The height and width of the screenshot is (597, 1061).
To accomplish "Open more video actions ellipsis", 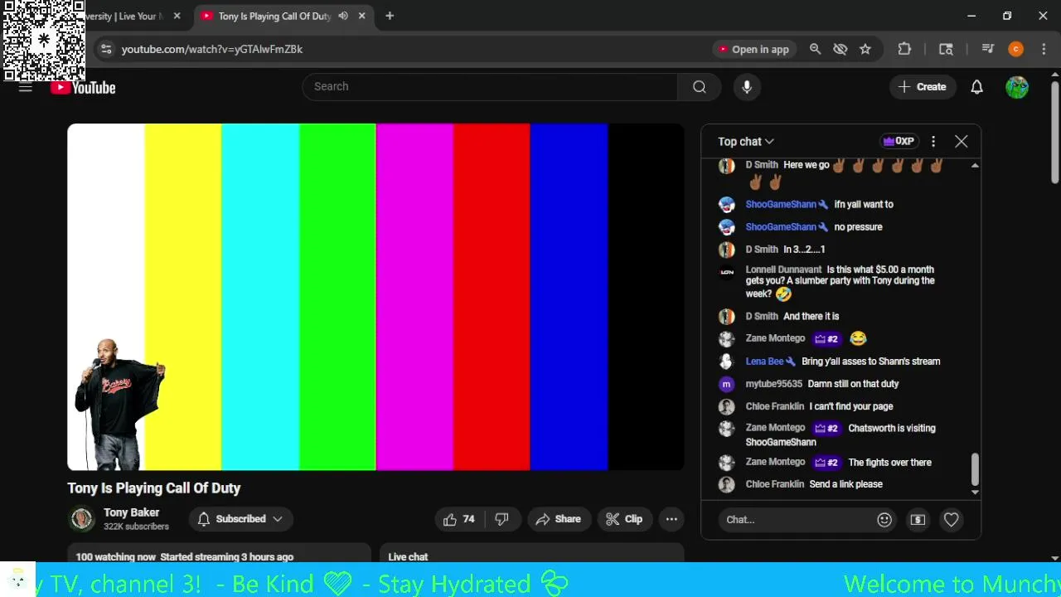I will (x=671, y=519).
